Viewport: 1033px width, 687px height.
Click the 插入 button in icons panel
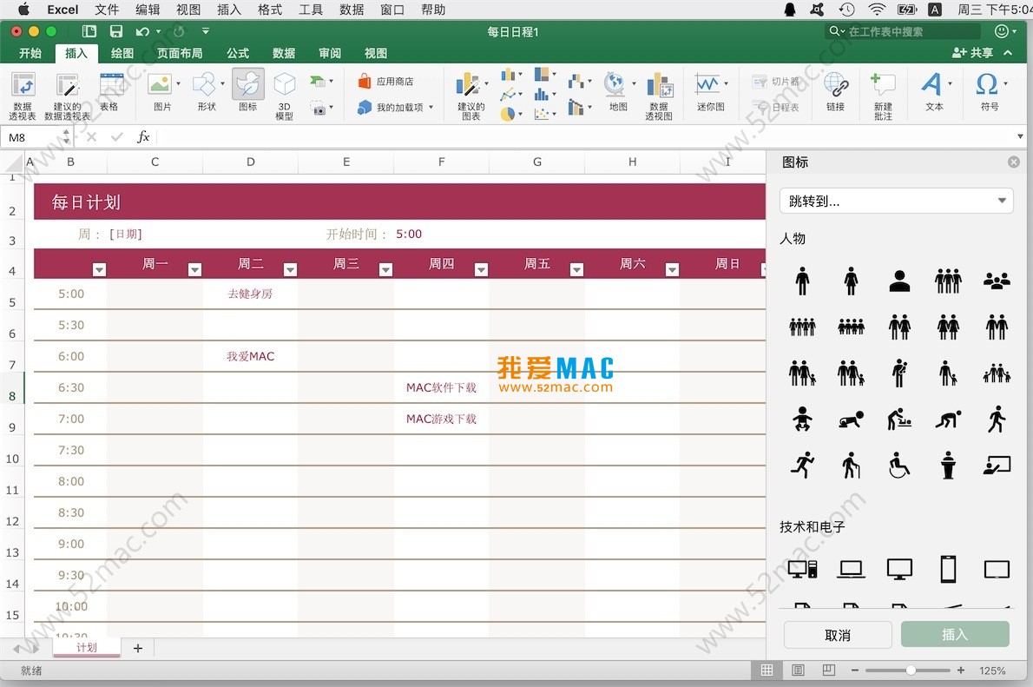(x=955, y=634)
